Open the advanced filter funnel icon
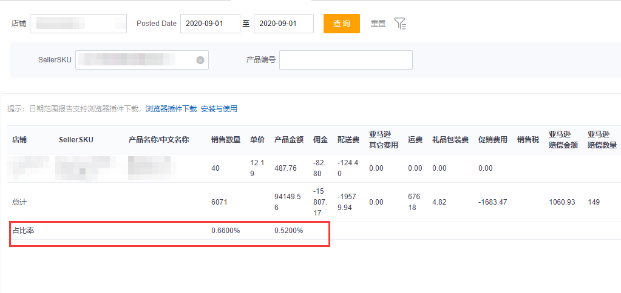Image resolution: width=621 pixels, height=293 pixels. pyautogui.click(x=399, y=24)
